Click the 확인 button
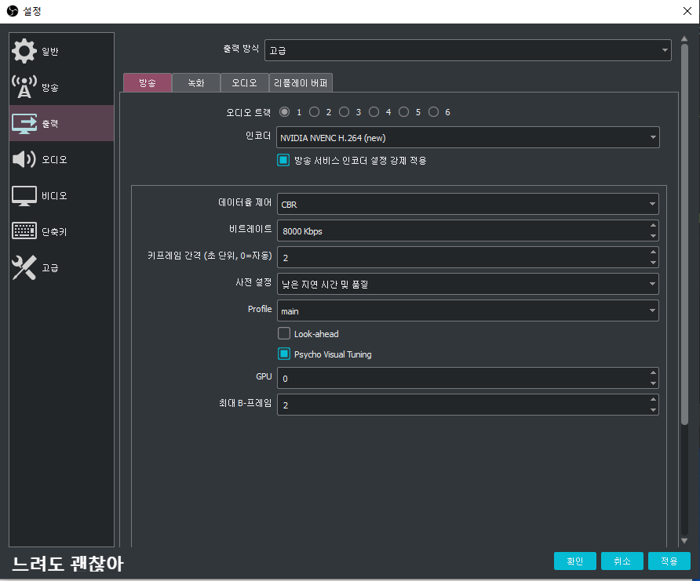This screenshot has height=581, width=700. tap(575, 561)
